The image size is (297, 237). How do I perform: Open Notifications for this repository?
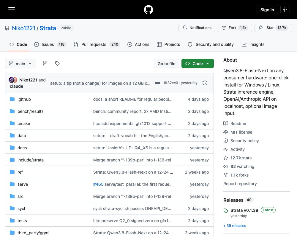[197, 28]
